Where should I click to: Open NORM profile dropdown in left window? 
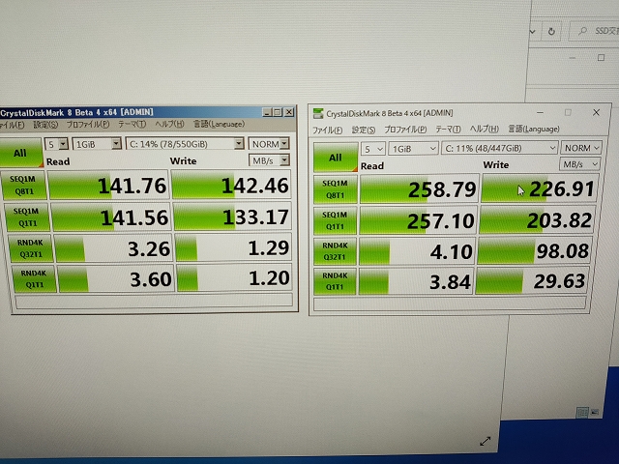(269, 144)
